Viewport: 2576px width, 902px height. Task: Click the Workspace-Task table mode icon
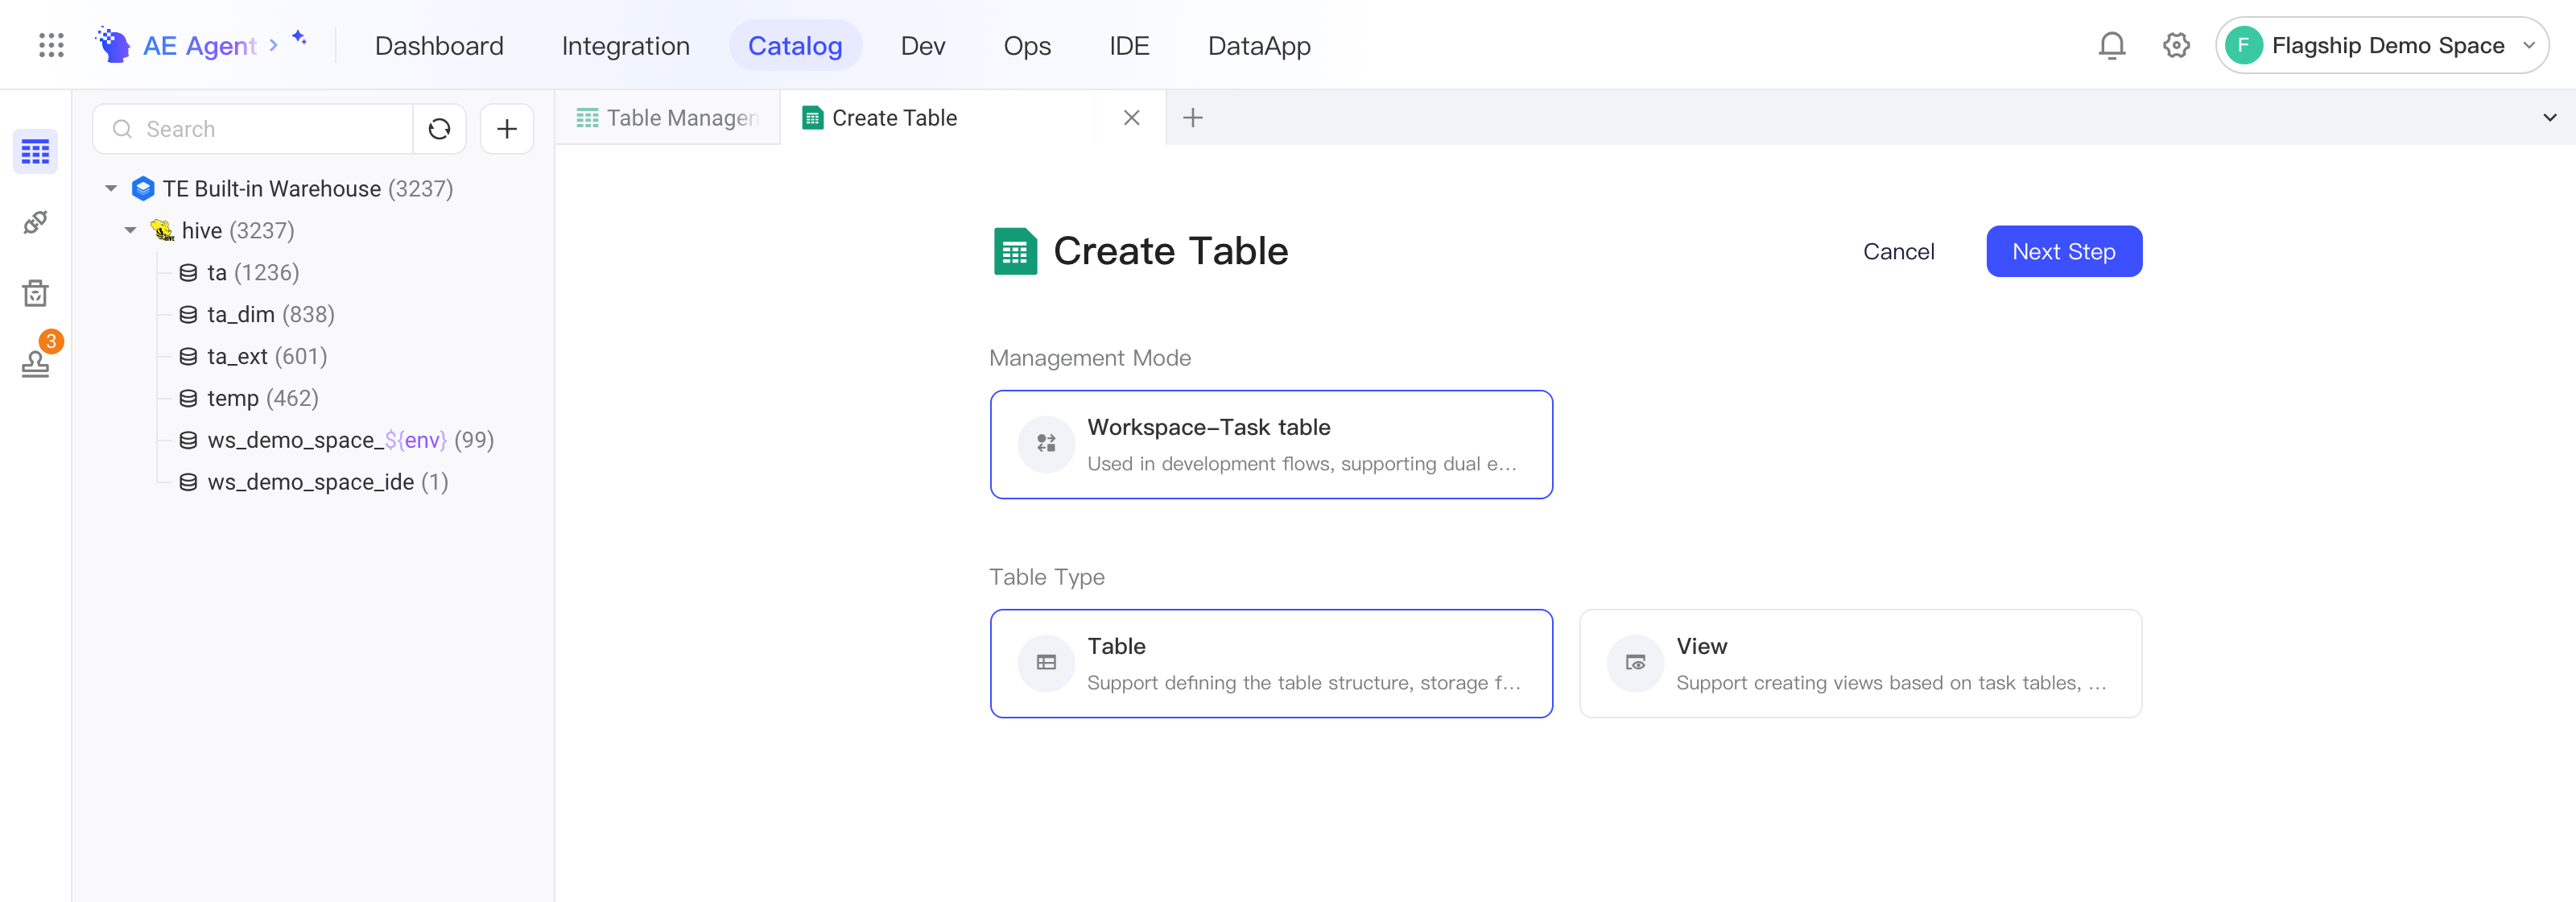pos(1046,444)
